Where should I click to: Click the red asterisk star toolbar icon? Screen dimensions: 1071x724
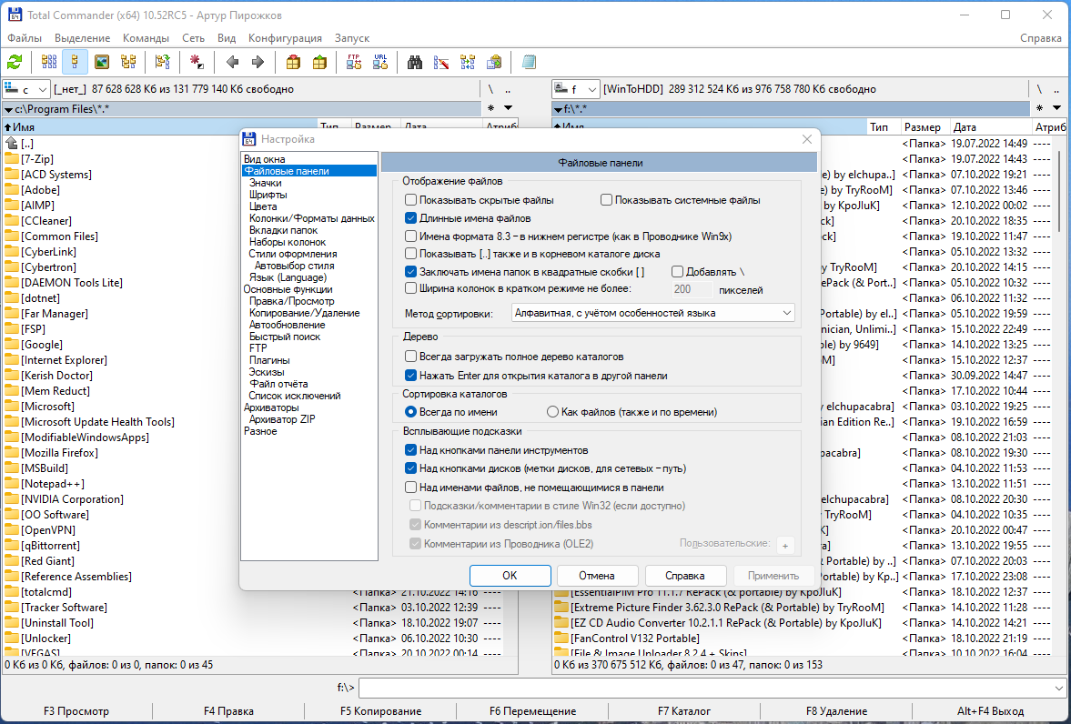click(x=197, y=62)
